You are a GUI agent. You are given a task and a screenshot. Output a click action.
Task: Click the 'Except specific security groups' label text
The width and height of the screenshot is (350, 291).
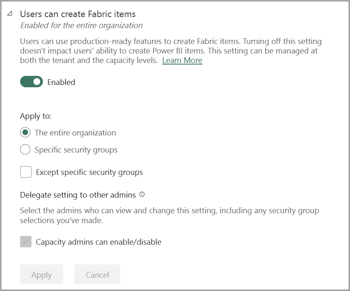point(89,172)
